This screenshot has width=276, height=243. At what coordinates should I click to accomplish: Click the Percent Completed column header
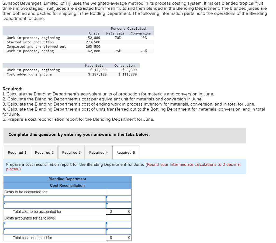click(128, 29)
